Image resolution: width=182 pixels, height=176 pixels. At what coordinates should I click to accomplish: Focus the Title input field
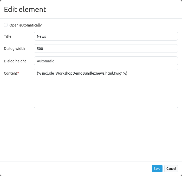(x=106, y=36)
